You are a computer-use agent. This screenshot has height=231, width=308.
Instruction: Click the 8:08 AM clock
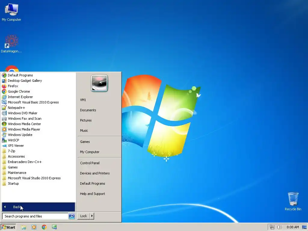[293, 227]
